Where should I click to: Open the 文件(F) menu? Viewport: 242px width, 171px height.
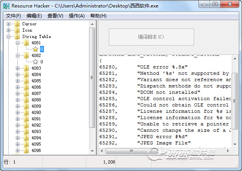click(x=13, y=16)
